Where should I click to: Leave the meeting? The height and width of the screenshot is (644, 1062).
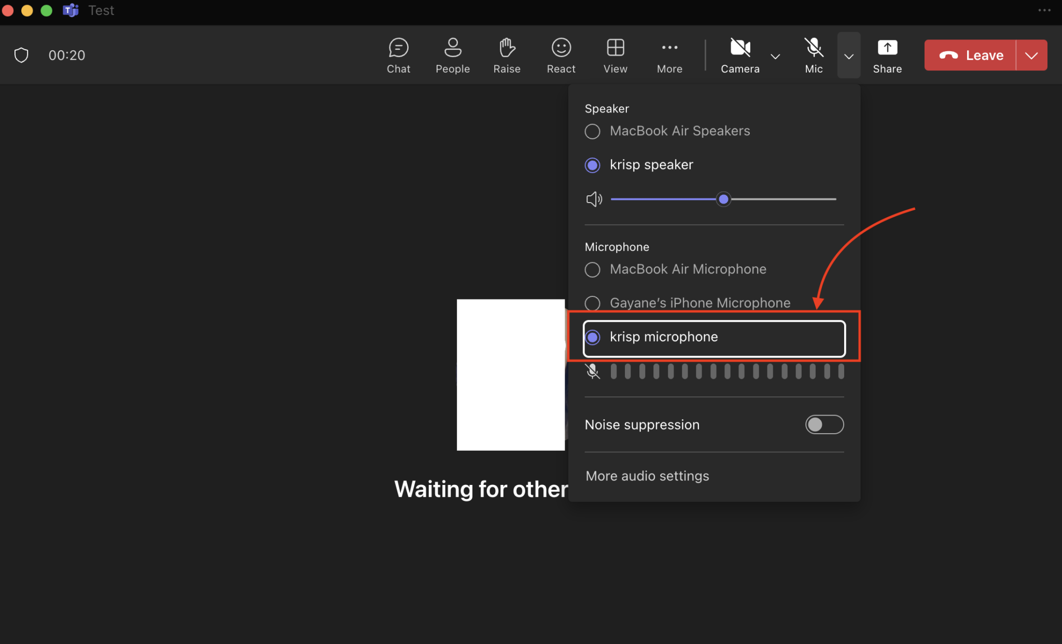coord(972,55)
